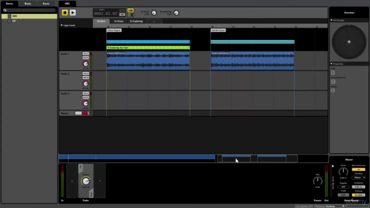Click the vertical layout view button

pos(131,15)
